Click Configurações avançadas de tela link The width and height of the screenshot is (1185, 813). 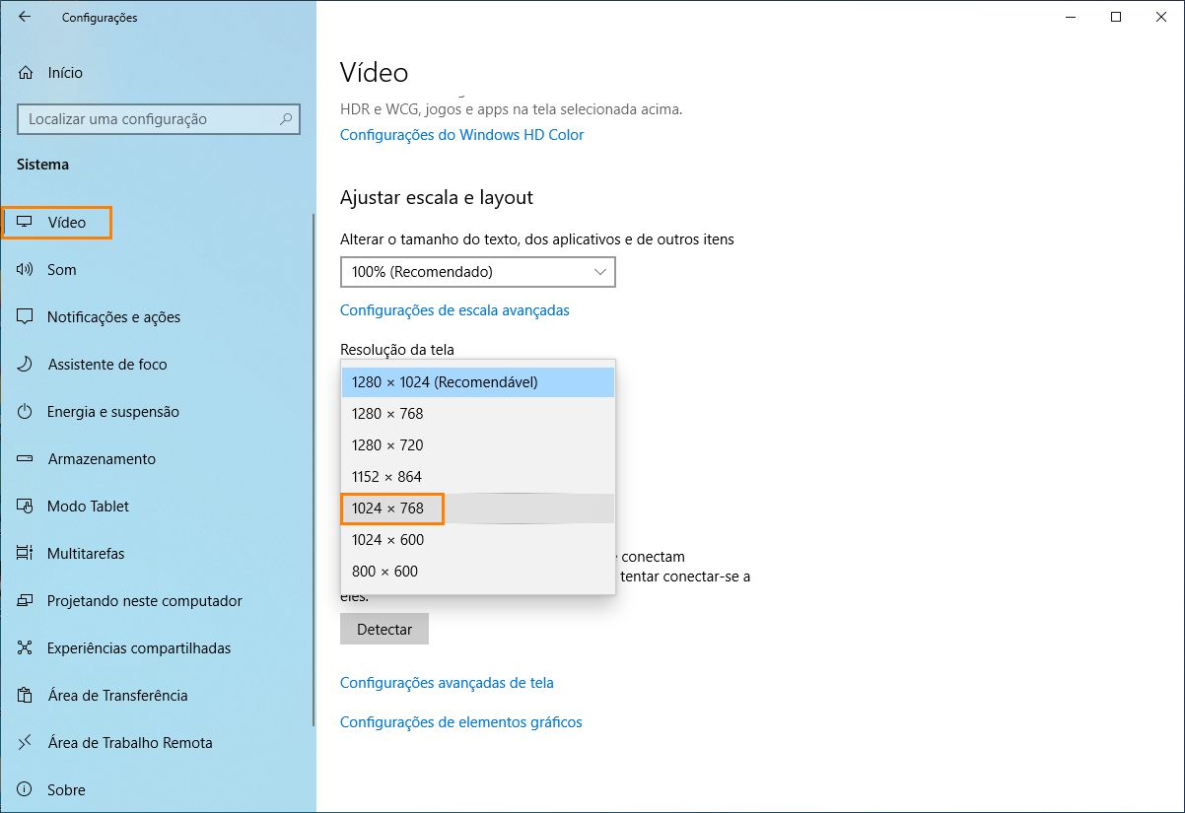tap(447, 683)
